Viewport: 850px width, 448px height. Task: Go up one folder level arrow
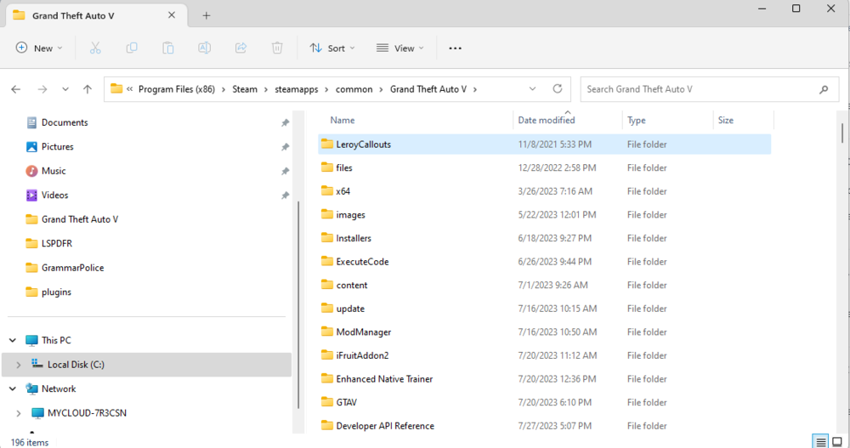click(x=88, y=89)
